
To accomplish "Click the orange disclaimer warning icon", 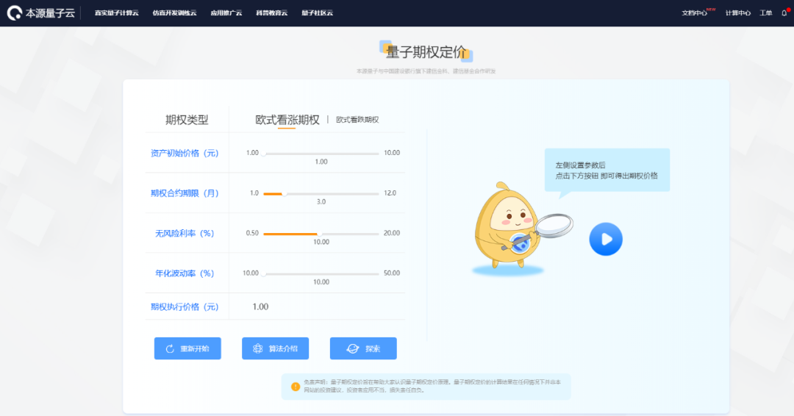I will tap(296, 387).
